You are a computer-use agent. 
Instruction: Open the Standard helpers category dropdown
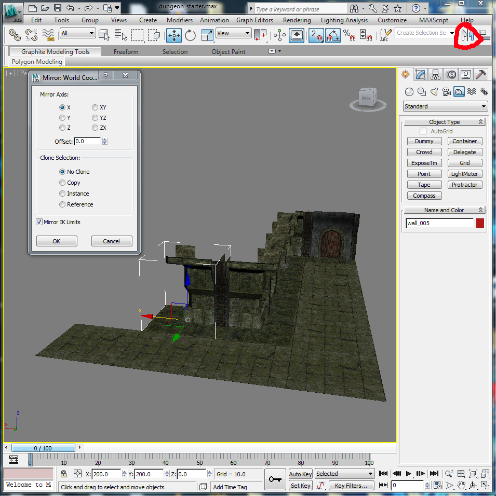point(446,106)
